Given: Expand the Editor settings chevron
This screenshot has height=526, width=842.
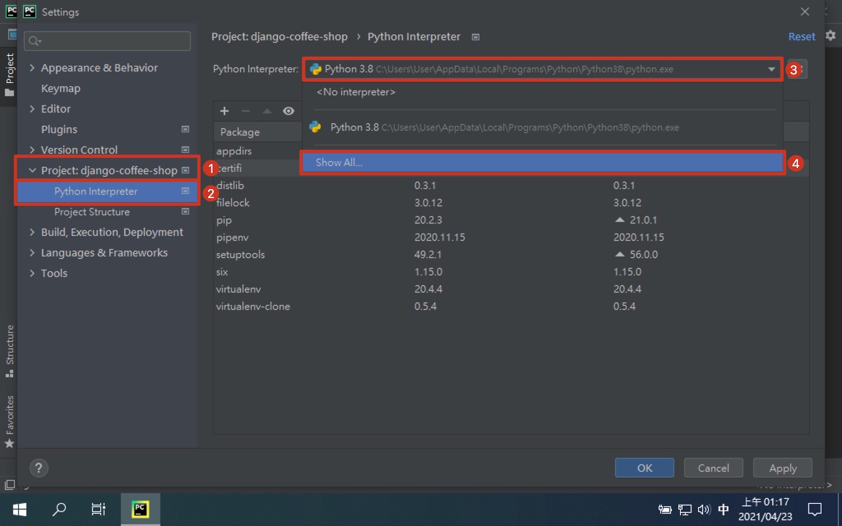Looking at the screenshot, I should pyautogui.click(x=32, y=109).
